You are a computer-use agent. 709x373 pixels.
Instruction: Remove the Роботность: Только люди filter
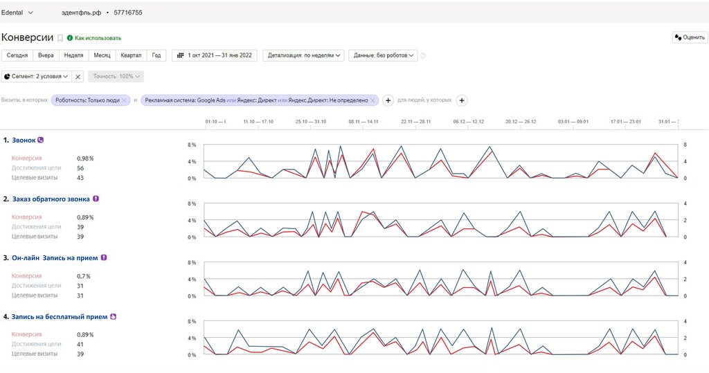pos(125,100)
